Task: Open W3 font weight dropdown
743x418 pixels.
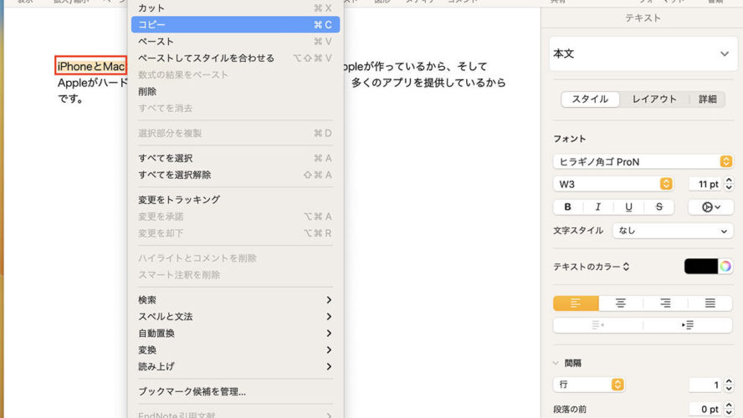Action: click(612, 184)
